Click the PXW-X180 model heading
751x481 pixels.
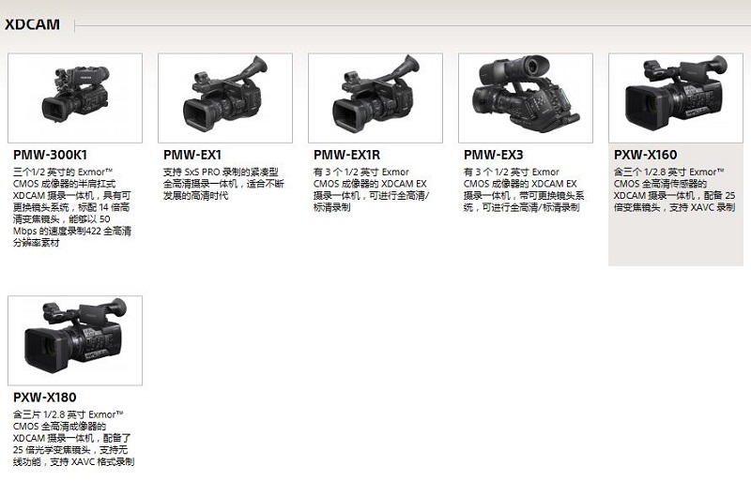(x=45, y=398)
